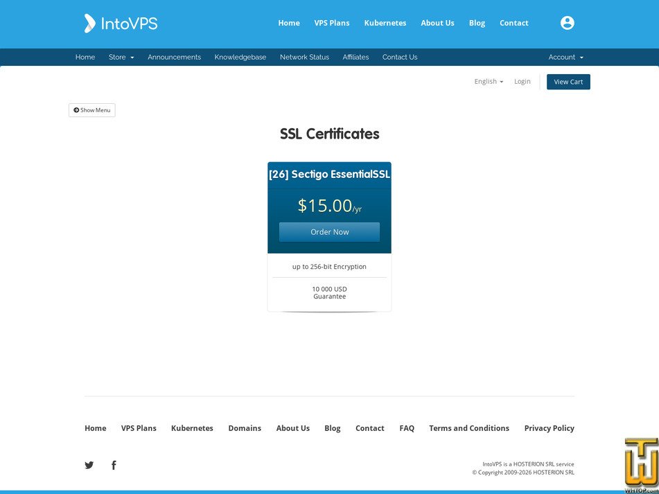Open the Privacy Policy link
The image size is (659, 494).
pos(550,428)
